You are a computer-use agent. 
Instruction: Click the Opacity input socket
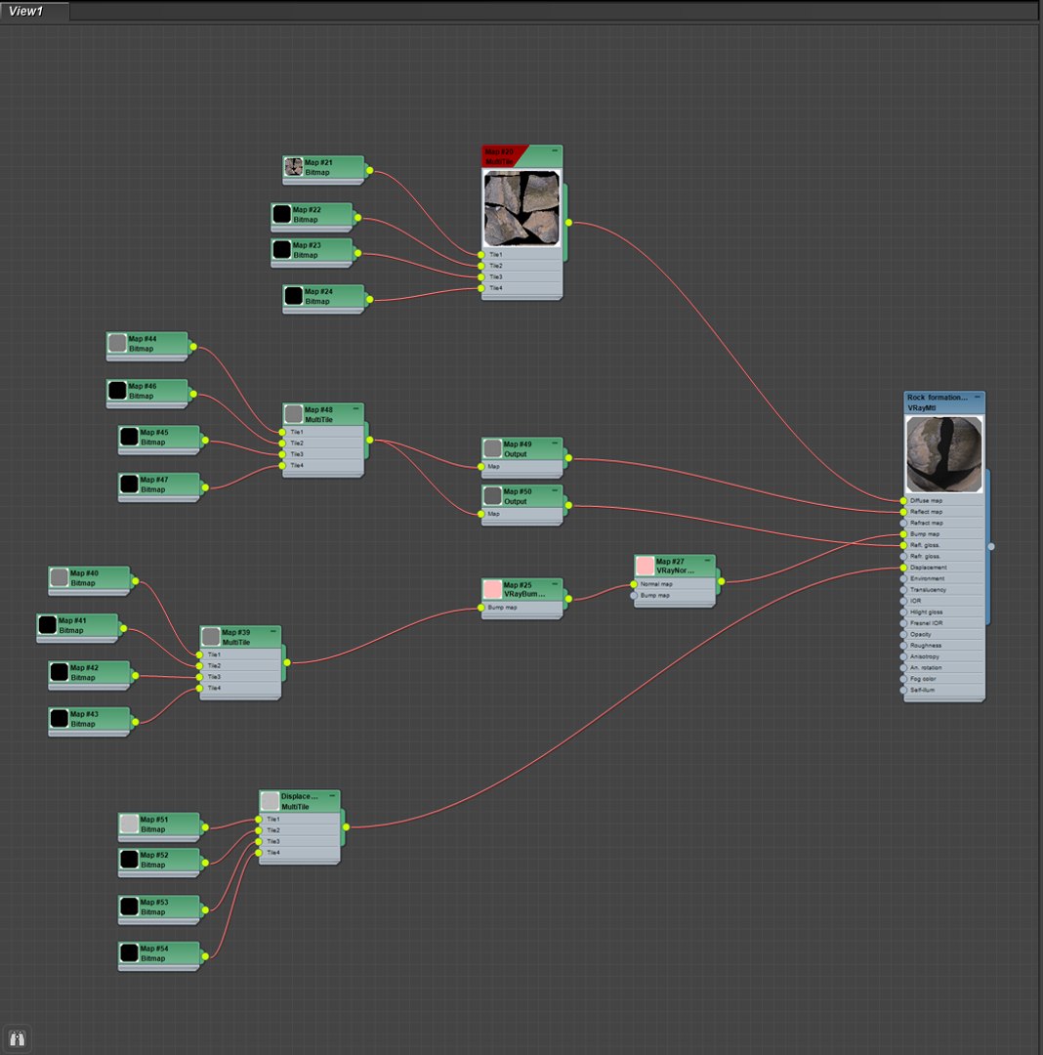coord(903,635)
